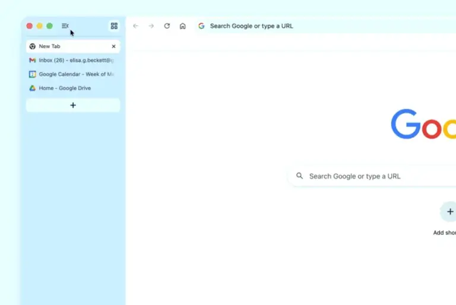The height and width of the screenshot is (305, 456).
Task: Click the Google icon in address bar
Action: click(x=201, y=26)
